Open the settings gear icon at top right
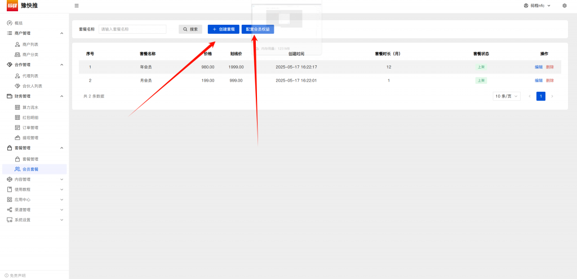577x279 pixels. (564, 6)
